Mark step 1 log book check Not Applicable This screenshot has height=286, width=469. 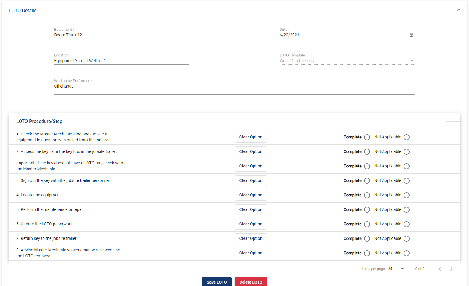(407, 137)
